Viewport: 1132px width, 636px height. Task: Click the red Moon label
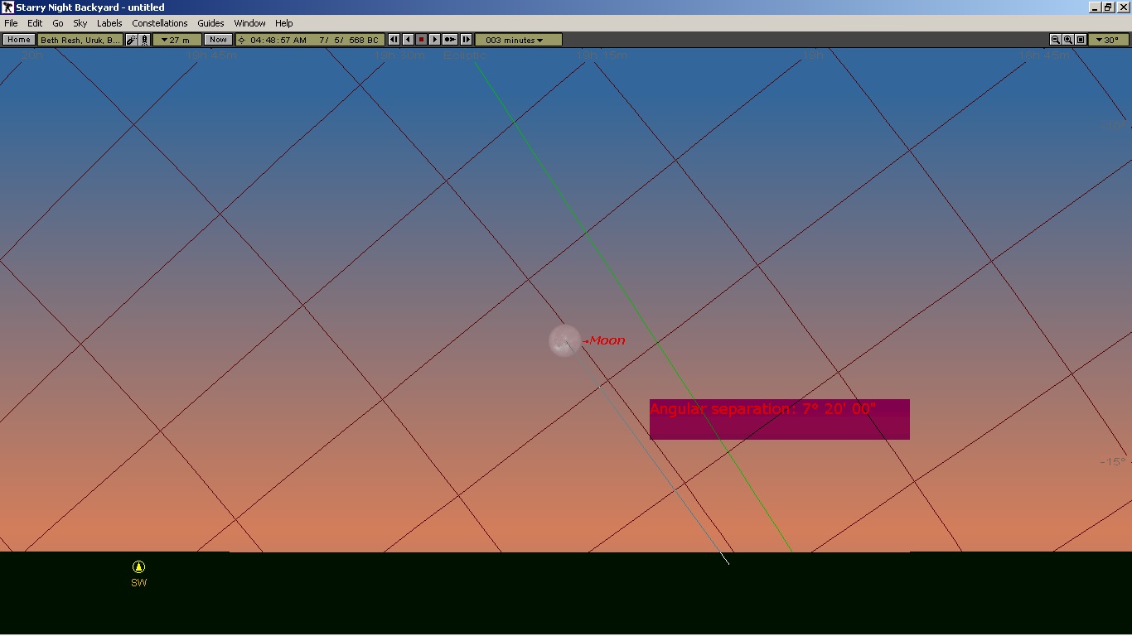607,340
